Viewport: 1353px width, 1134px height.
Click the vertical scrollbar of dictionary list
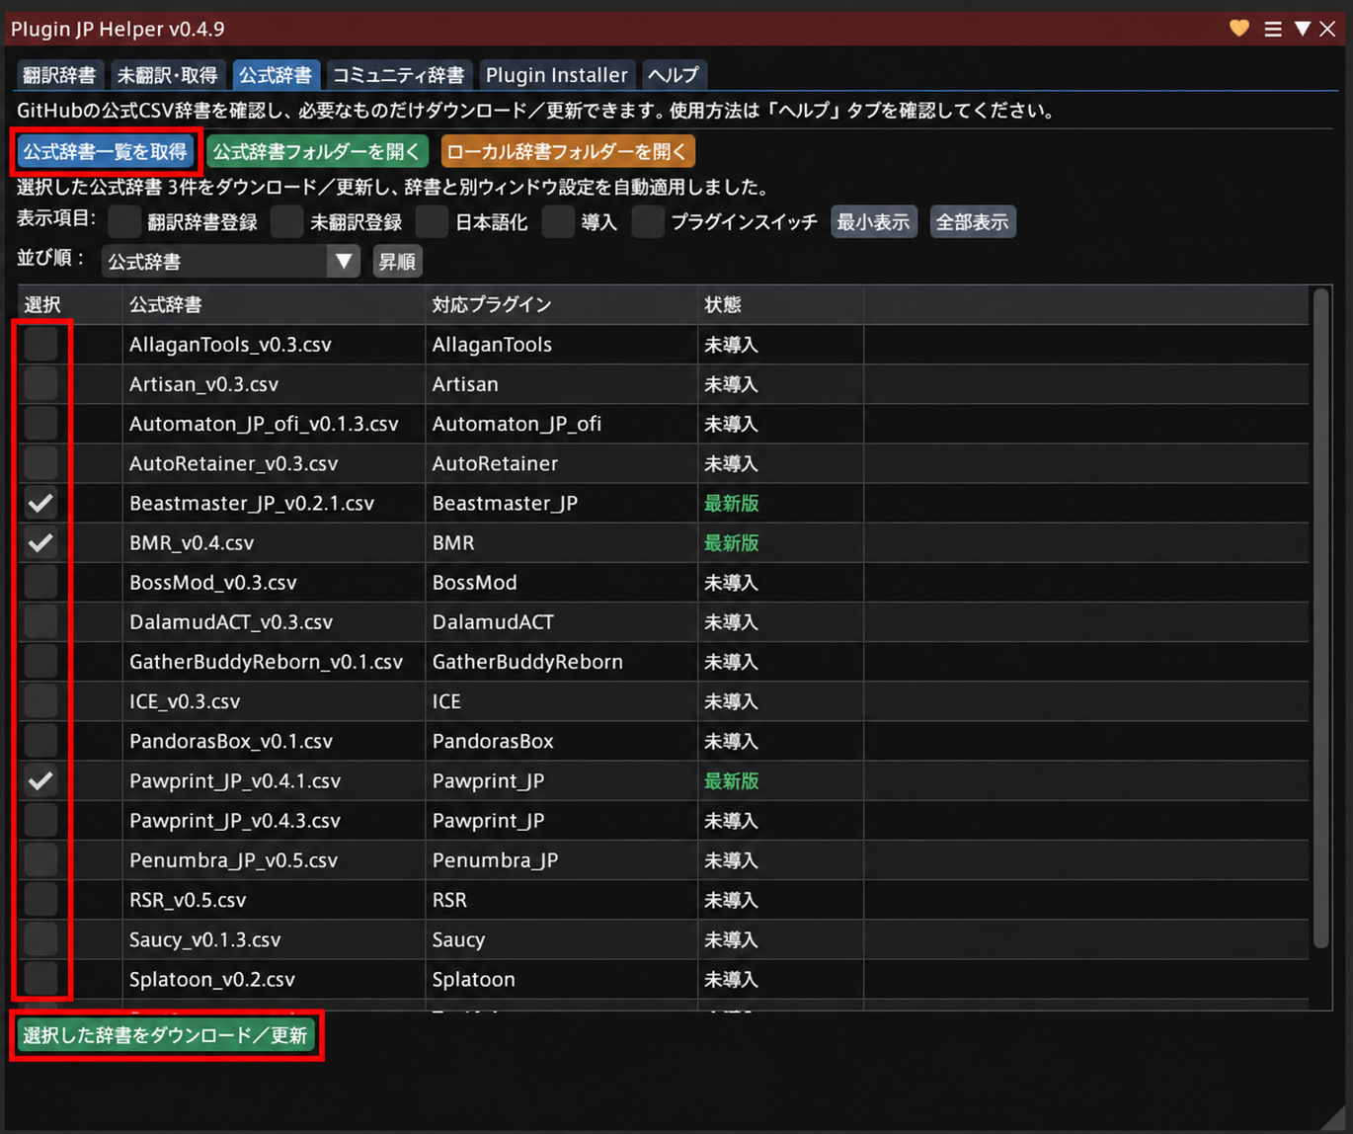tap(1320, 618)
